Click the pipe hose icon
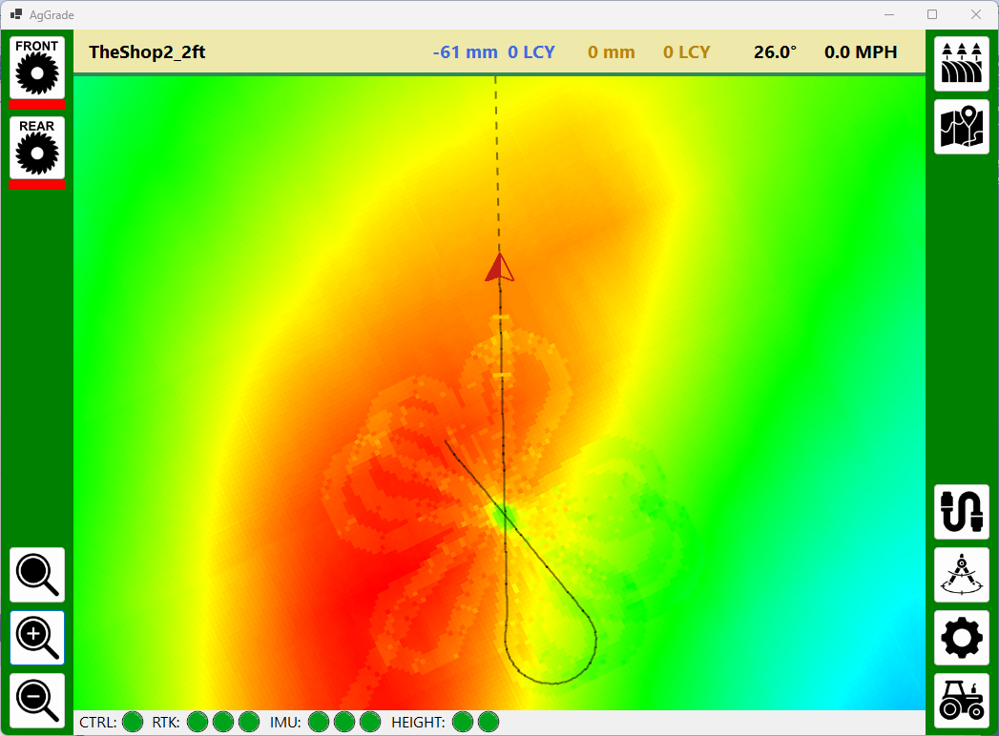 coord(962,512)
